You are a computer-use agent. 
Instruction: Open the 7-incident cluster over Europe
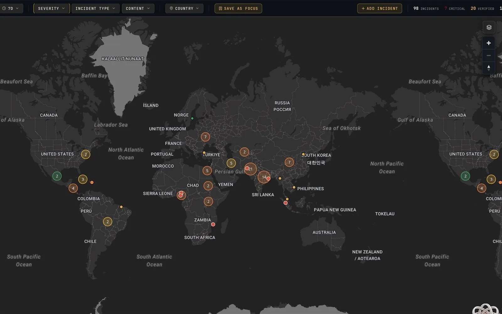click(x=206, y=137)
